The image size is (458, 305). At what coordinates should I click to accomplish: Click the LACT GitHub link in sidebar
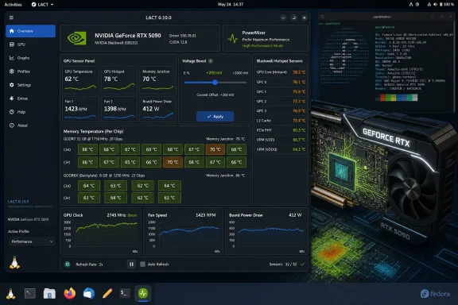30,207
